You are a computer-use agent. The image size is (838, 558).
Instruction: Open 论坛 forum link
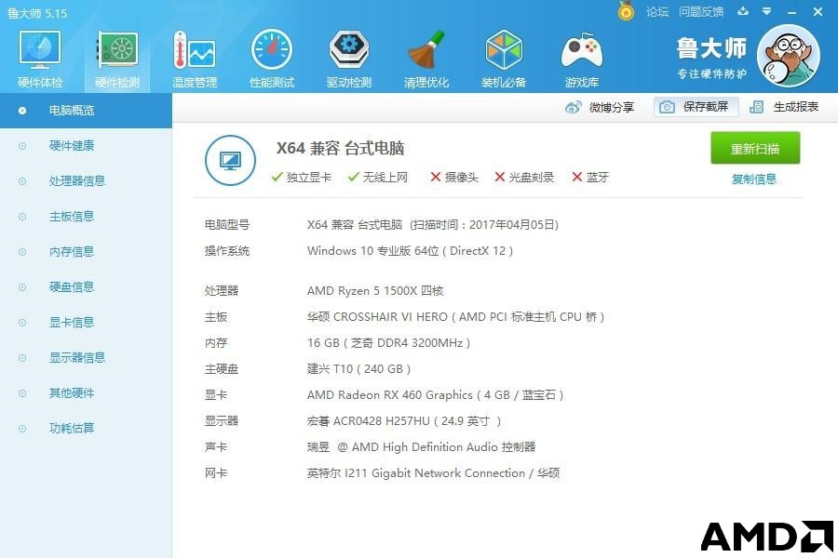pos(657,12)
